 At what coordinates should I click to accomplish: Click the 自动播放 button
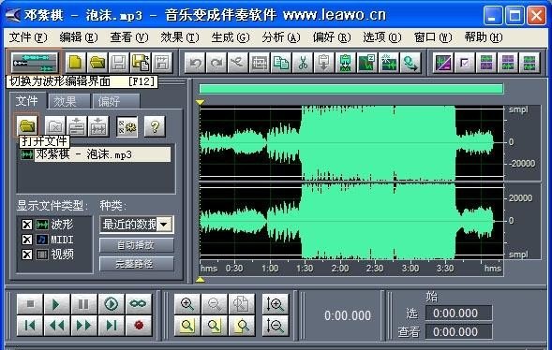(137, 245)
